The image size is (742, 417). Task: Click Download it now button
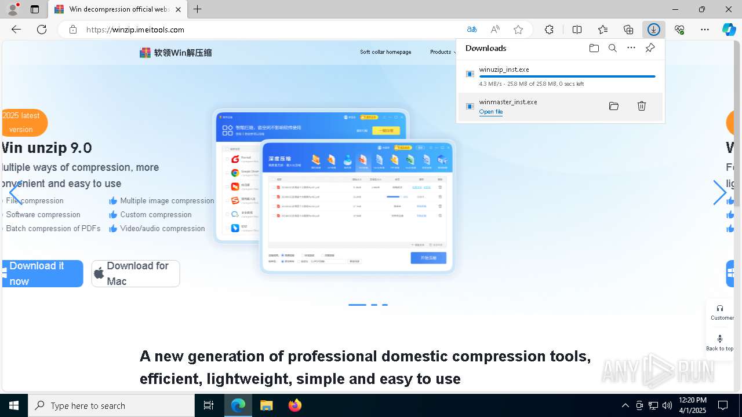42,273
